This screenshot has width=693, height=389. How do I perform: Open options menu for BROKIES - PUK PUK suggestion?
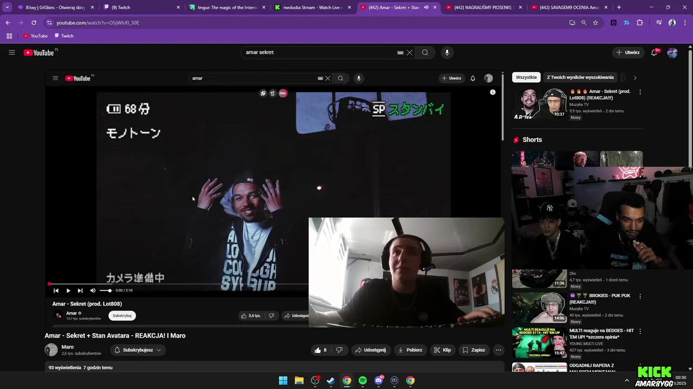pyautogui.click(x=640, y=297)
